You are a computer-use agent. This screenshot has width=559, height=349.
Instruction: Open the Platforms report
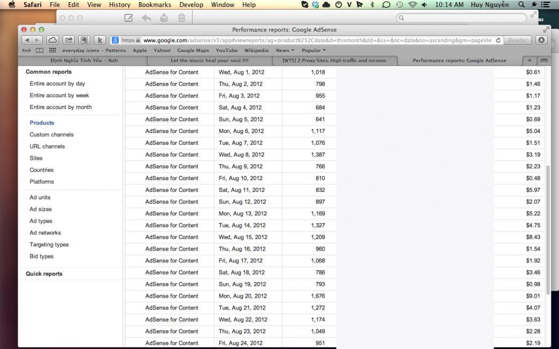pyautogui.click(x=42, y=181)
